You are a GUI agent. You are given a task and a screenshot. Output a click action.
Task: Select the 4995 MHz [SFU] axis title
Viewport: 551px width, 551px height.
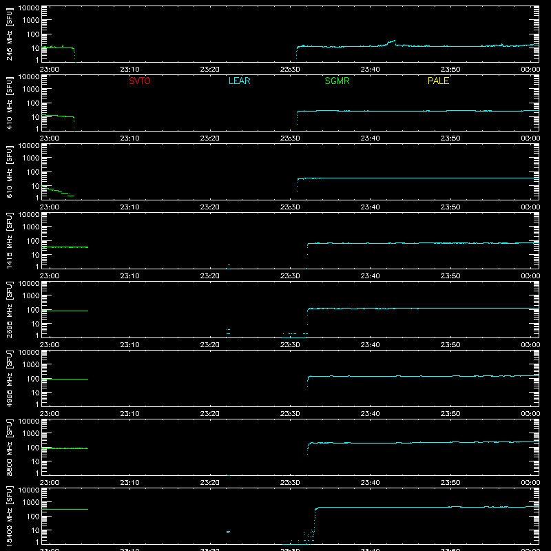click(10, 378)
